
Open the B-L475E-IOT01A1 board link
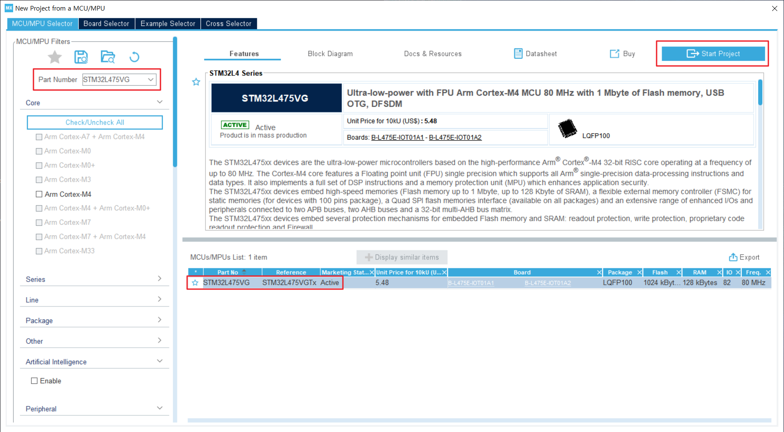tap(397, 137)
